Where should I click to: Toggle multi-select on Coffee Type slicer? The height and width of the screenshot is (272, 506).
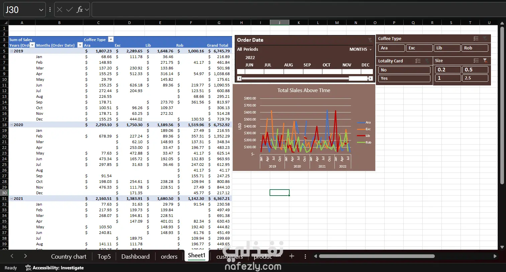point(476,39)
